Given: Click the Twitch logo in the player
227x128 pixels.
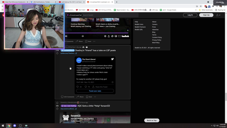Looking at the screenshot, I should click(x=125, y=36).
